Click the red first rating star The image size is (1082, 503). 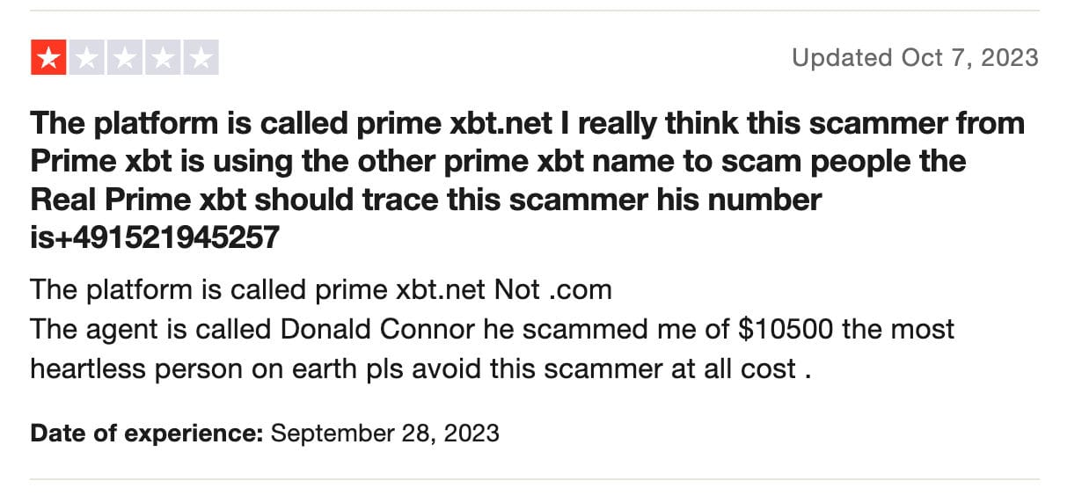pyautogui.click(x=49, y=58)
